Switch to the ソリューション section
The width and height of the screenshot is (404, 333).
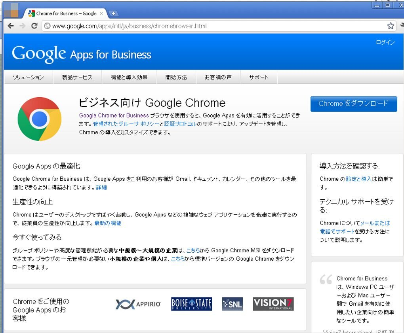point(28,77)
